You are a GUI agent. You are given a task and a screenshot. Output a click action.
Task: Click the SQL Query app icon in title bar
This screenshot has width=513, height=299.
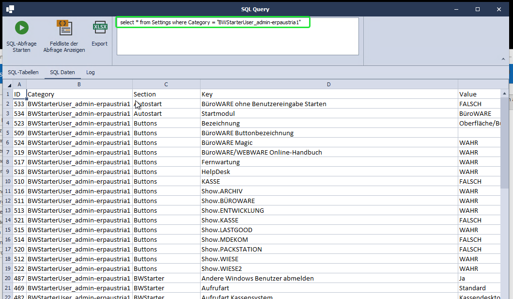click(x=10, y=9)
